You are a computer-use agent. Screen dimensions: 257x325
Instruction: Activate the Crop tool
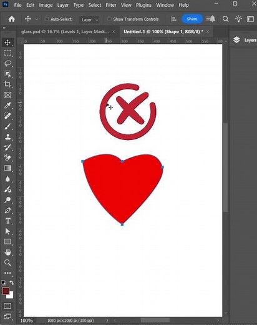[x=7, y=84]
